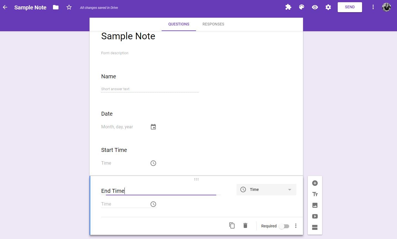Open the header more options menu

coord(373,7)
